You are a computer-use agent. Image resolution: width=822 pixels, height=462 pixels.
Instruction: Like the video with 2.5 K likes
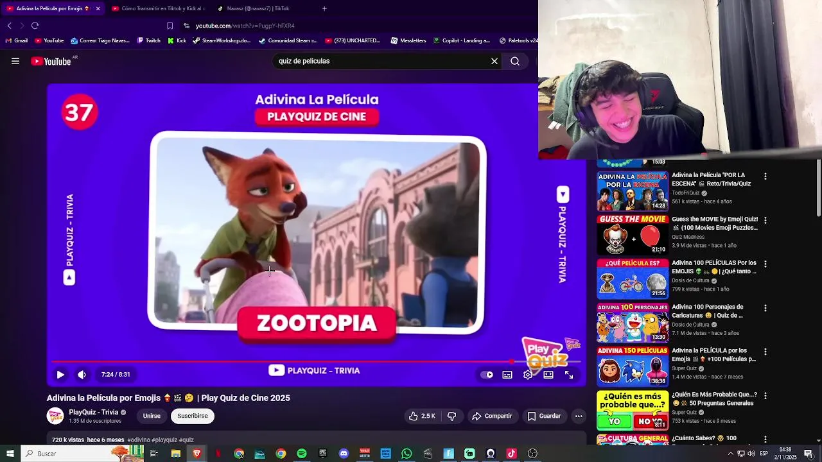point(422,416)
